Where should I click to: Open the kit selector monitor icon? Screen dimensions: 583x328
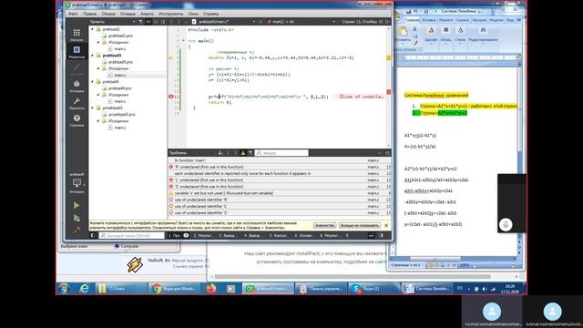click(77, 183)
